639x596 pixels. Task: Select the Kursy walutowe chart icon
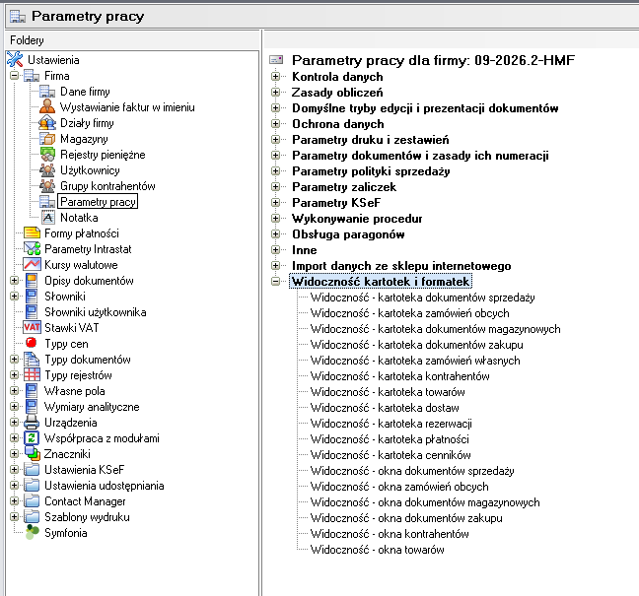click(31, 265)
